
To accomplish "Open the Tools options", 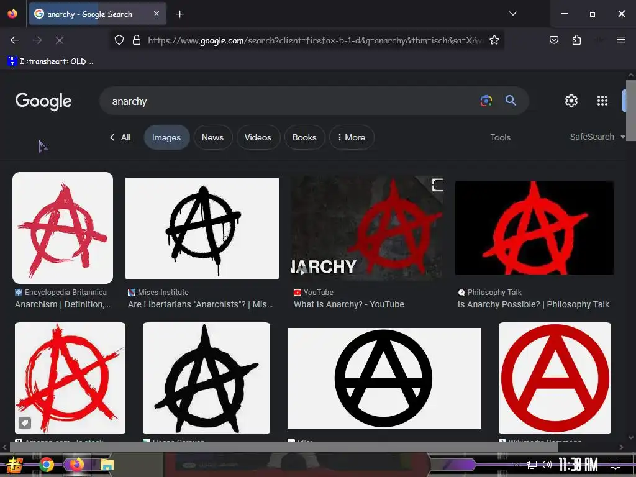I will pyautogui.click(x=500, y=137).
